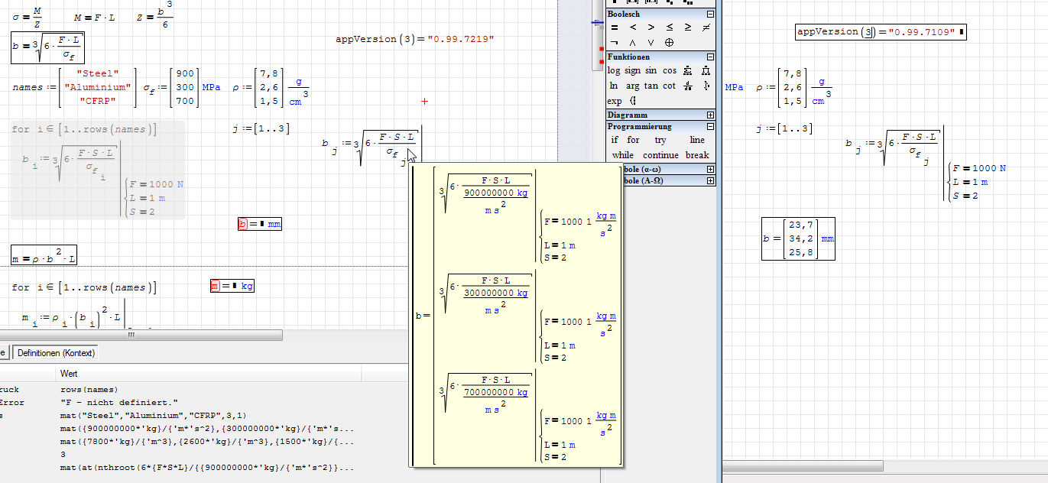Collapse the Boolesch panel
The width and height of the screenshot is (1048, 483).
tap(710, 14)
